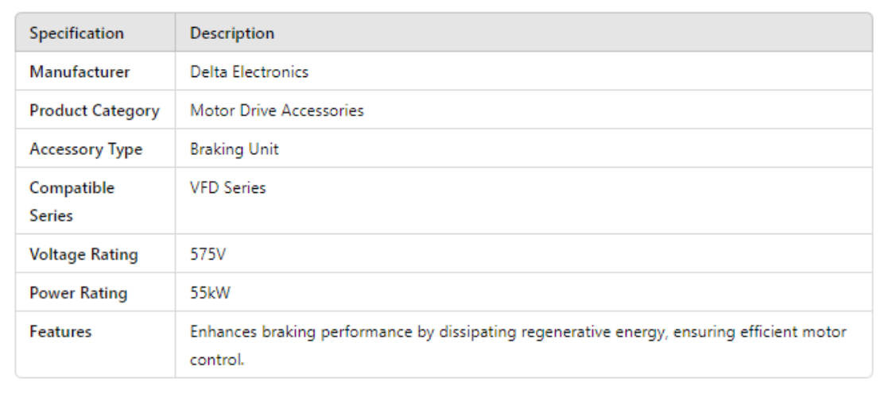Select the Features row label
884x397 pixels.
[x=60, y=332]
